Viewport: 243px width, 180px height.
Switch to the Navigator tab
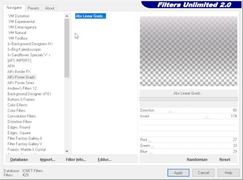[x=14, y=8]
